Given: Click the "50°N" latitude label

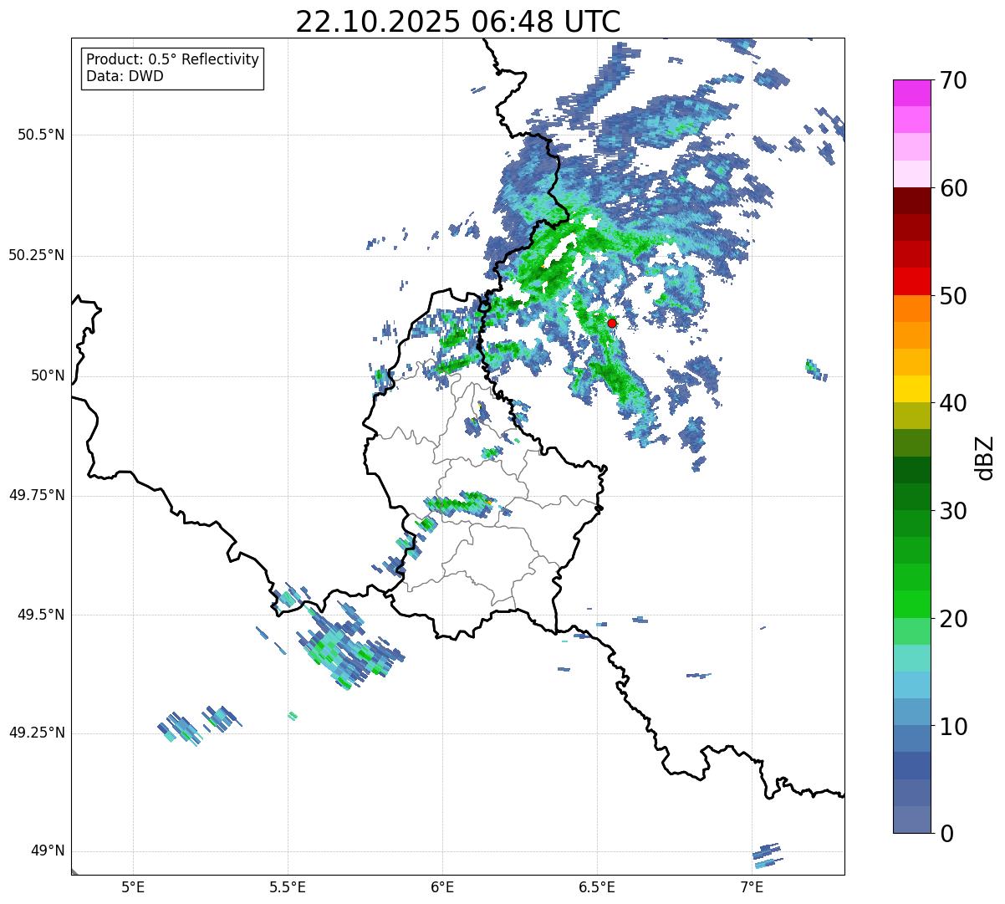Looking at the screenshot, I should 48,375.
